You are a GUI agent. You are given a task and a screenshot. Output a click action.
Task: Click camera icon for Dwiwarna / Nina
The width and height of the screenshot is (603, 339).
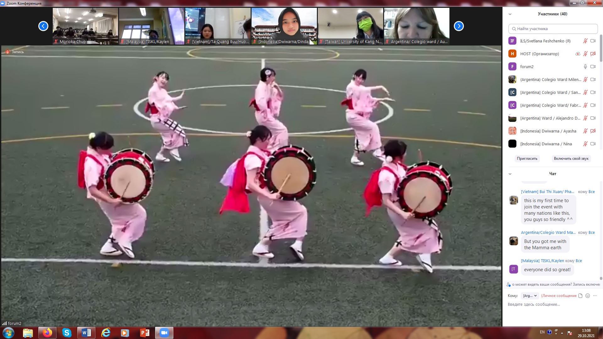click(593, 144)
